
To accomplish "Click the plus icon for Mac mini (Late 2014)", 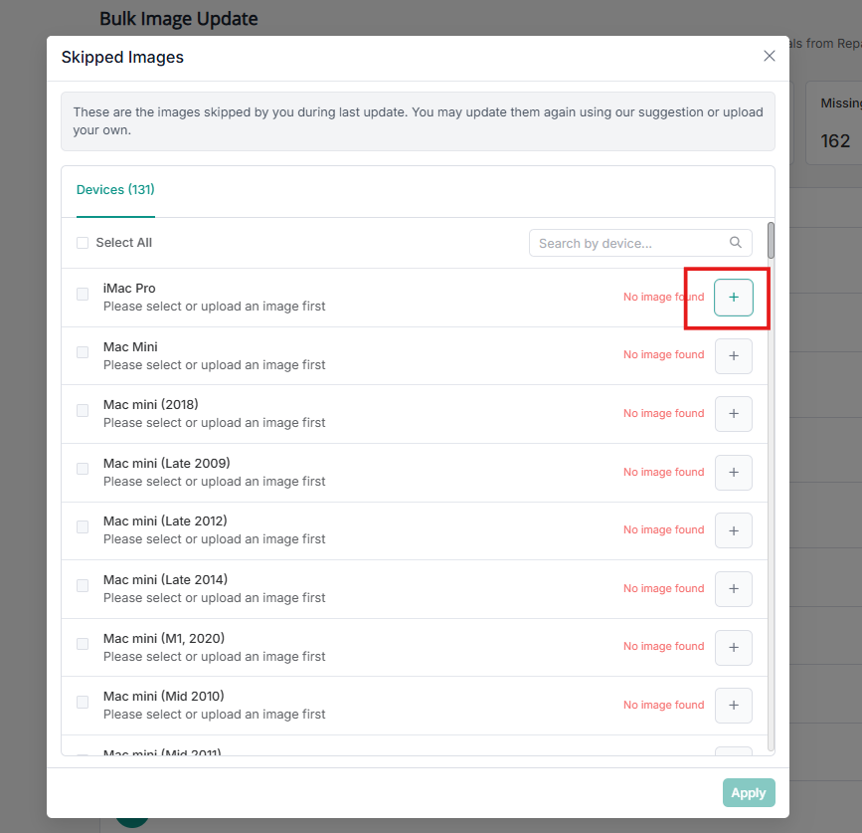I will coord(733,588).
